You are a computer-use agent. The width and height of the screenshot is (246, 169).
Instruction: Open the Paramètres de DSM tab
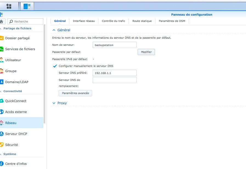(172, 21)
